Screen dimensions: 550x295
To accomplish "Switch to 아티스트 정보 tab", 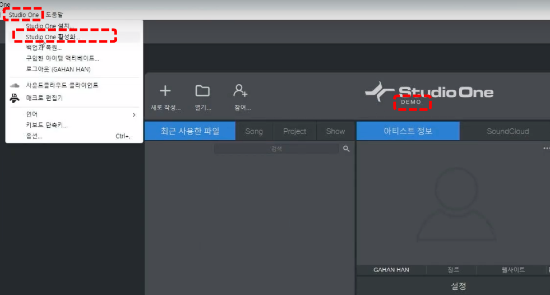I will point(408,131).
